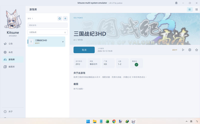Click the IGS PGM3 system label
Viewport: 200px width, 124px height.
(78, 18)
